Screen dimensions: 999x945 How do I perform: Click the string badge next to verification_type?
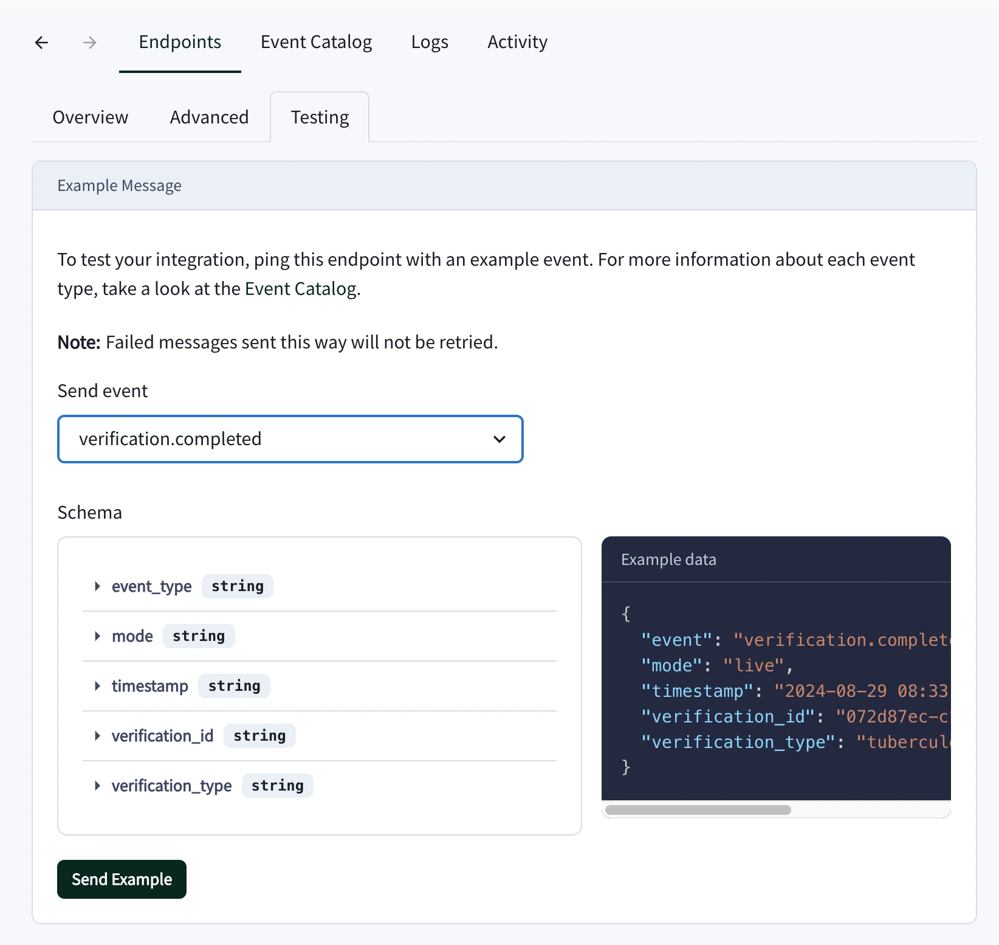pyautogui.click(x=278, y=786)
